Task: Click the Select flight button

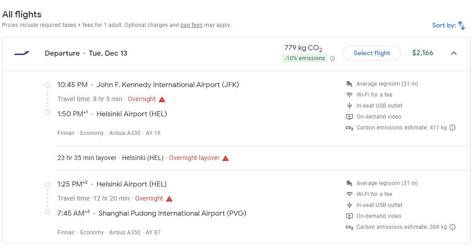Action: pyautogui.click(x=371, y=53)
